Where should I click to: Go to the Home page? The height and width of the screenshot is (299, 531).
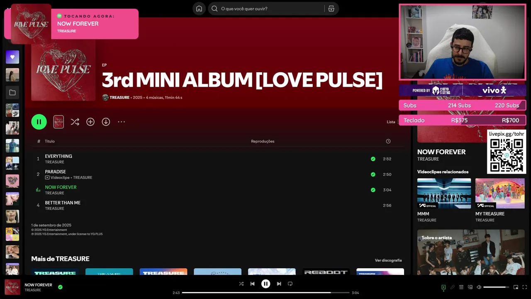pyautogui.click(x=199, y=9)
